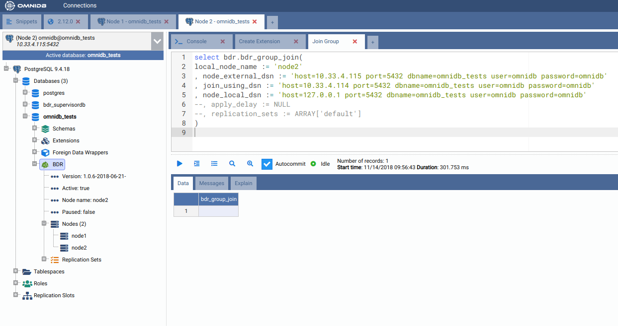Click the Explain Analyze magnifier-plus icon
This screenshot has width=618, height=326.
click(x=250, y=164)
